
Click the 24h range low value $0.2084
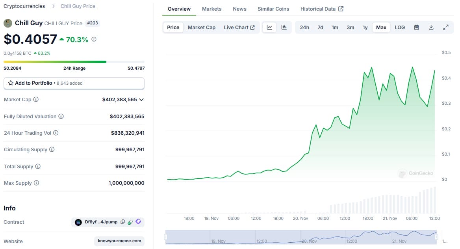pyautogui.click(x=12, y=68)
